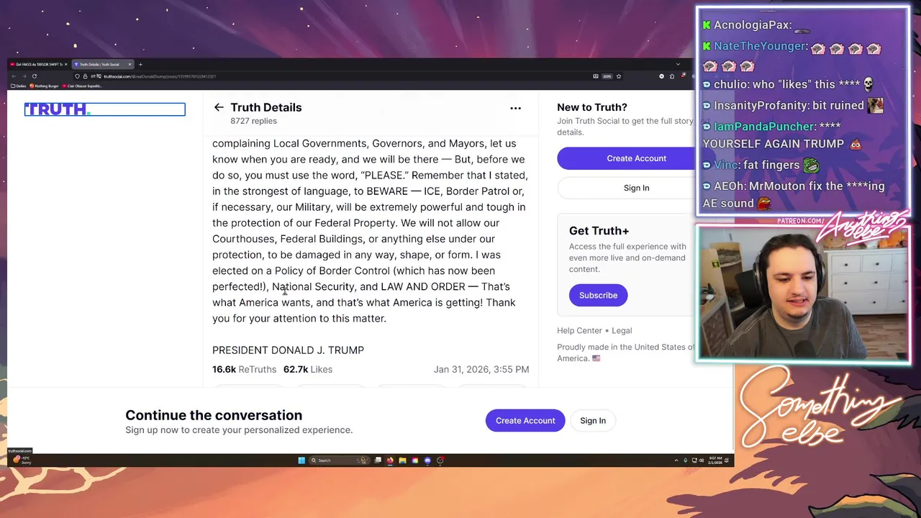
Task: Click the browser forward arrow
Action: [24, 76]
